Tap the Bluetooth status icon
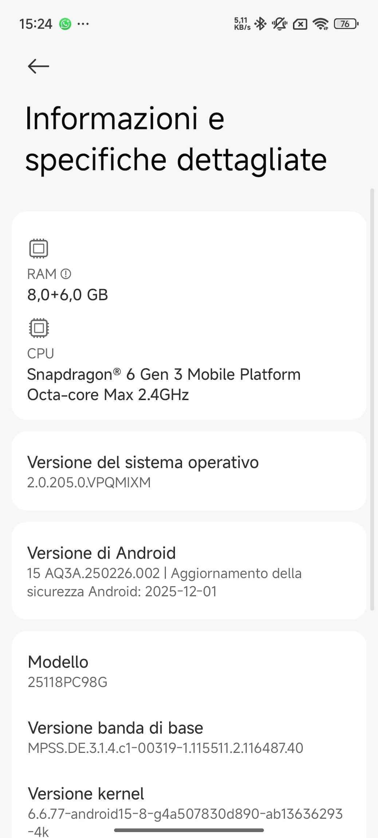Image resolution: width=378 pixels, height=838 pixels. (x=260, y=24)
